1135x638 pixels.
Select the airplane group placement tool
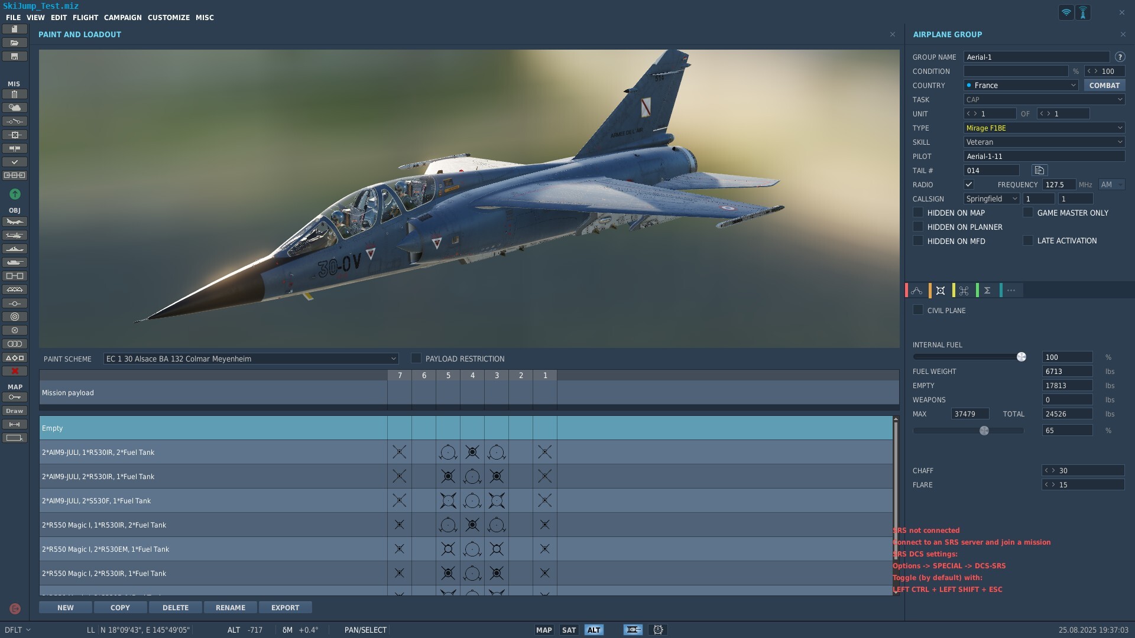[15, 222]
